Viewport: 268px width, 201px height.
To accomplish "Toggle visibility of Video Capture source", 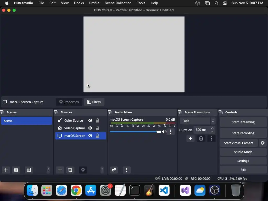I will pyautogui.click(x=90, y=128).
